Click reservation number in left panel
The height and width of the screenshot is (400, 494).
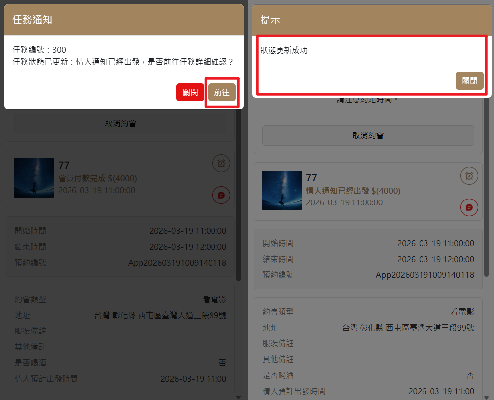click(x=177, y=263)
